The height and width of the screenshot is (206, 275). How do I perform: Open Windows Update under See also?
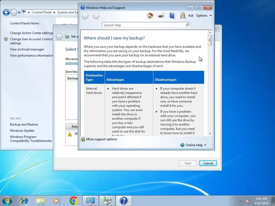coord(22,131)
